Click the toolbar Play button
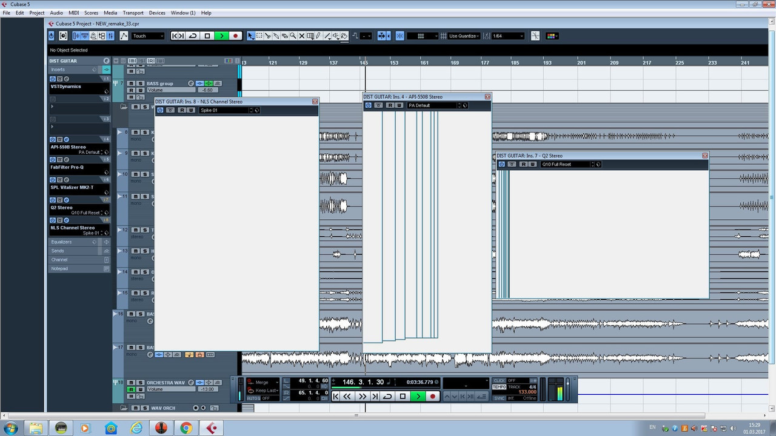 coord(222,36)
